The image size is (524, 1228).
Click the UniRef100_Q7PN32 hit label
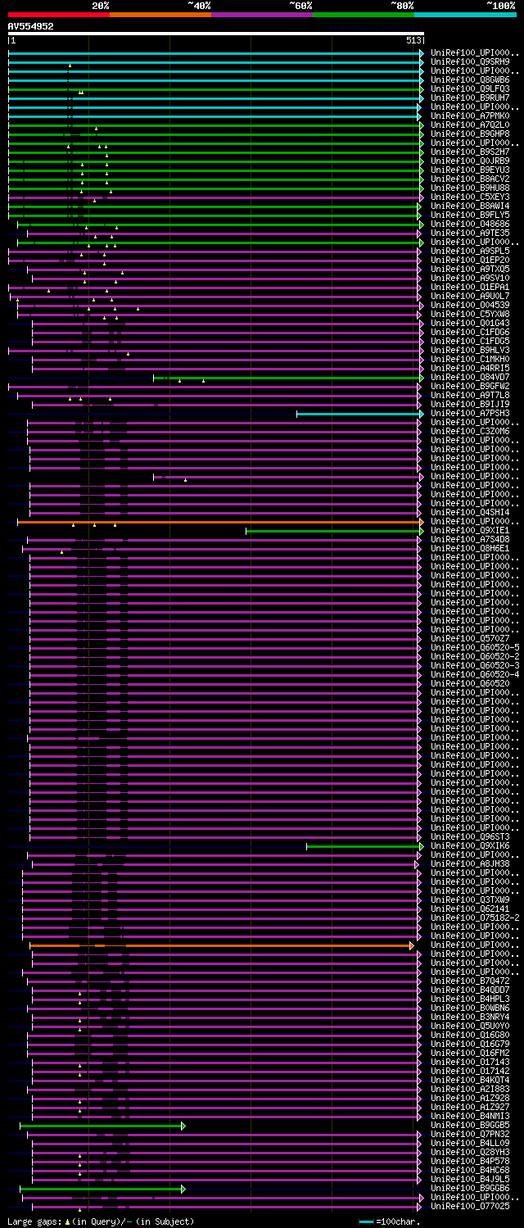pos(470,1134)
